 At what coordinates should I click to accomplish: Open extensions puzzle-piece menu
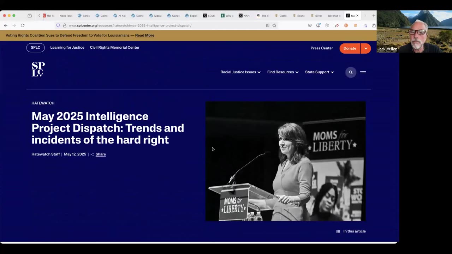tap(374, 25)
